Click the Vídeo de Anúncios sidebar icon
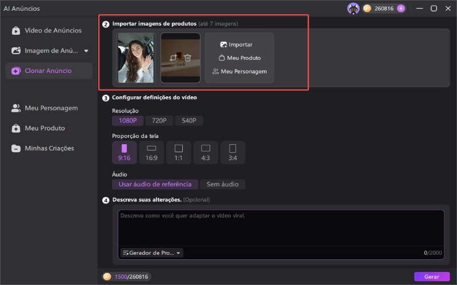The height and width of the screenshot is (285, 457). point(16,31)
